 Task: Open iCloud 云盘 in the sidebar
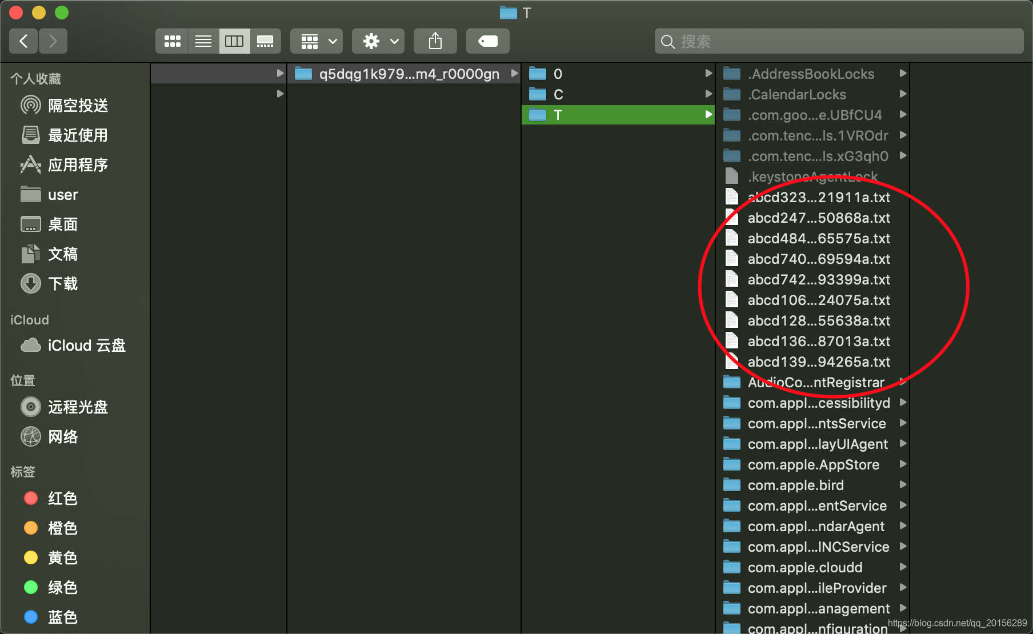(x=86, y=345)
